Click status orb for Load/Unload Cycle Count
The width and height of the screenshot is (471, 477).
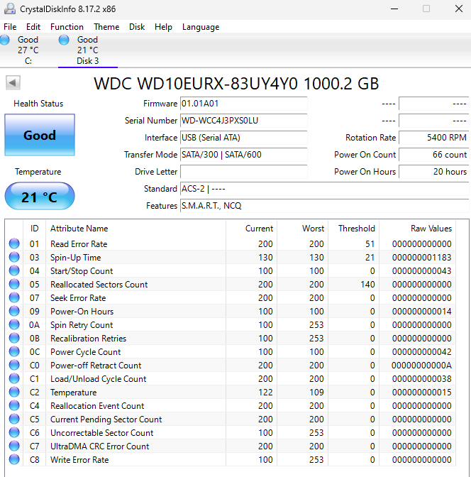(14, 378)
